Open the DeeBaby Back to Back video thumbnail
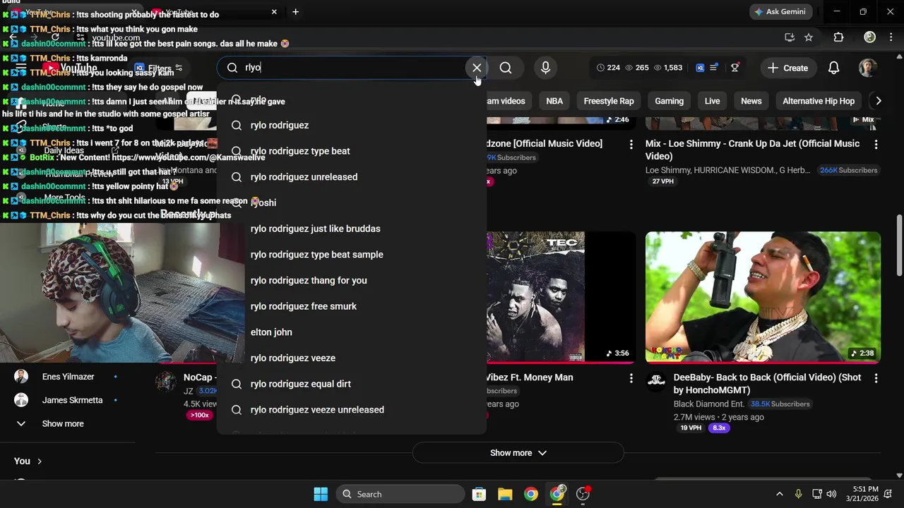This screenshot has height=508, width=904. point(763,297)
